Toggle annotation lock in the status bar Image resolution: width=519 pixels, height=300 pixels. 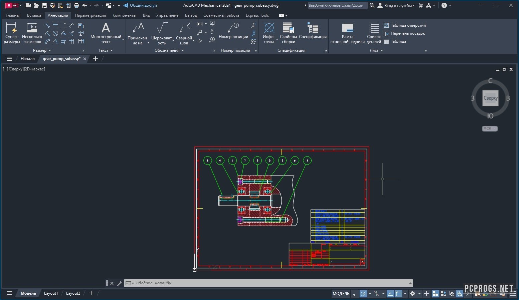click(460, 294)
